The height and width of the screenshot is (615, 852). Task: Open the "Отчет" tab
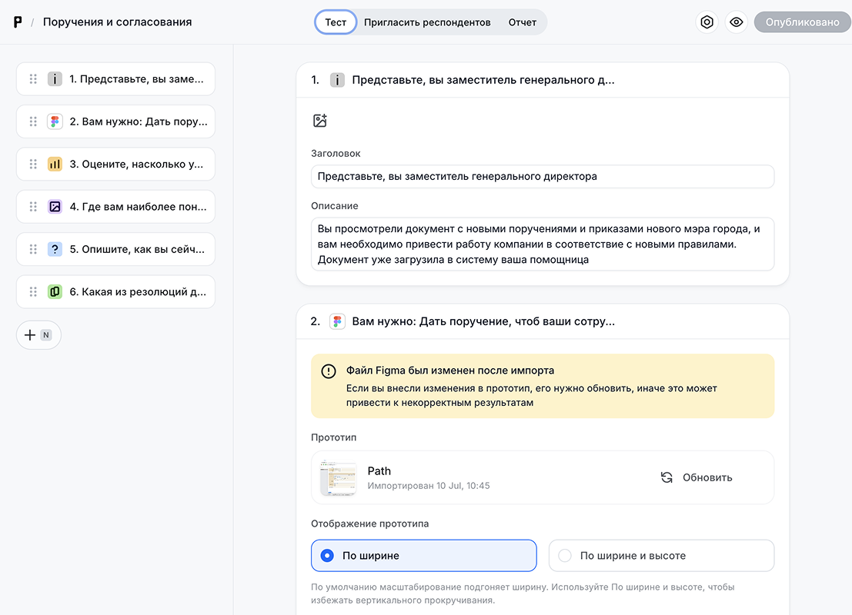(522, 22)
